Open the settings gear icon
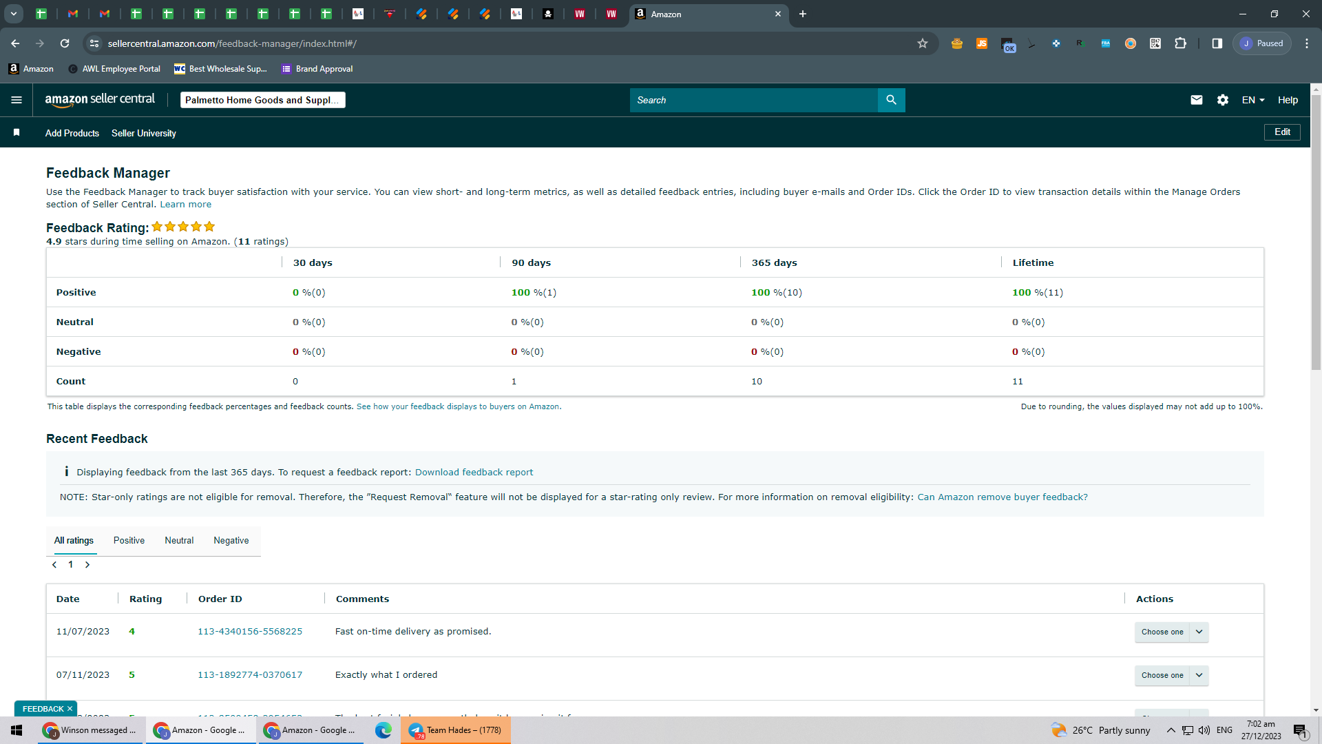Image resolution: width=1322 pixels, height=744 pixels. click(x=1223, y=100)
